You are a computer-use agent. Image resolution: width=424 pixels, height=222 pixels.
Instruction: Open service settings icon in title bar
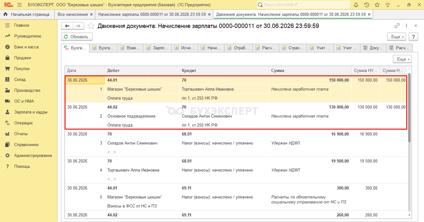(x=388, y=5)
